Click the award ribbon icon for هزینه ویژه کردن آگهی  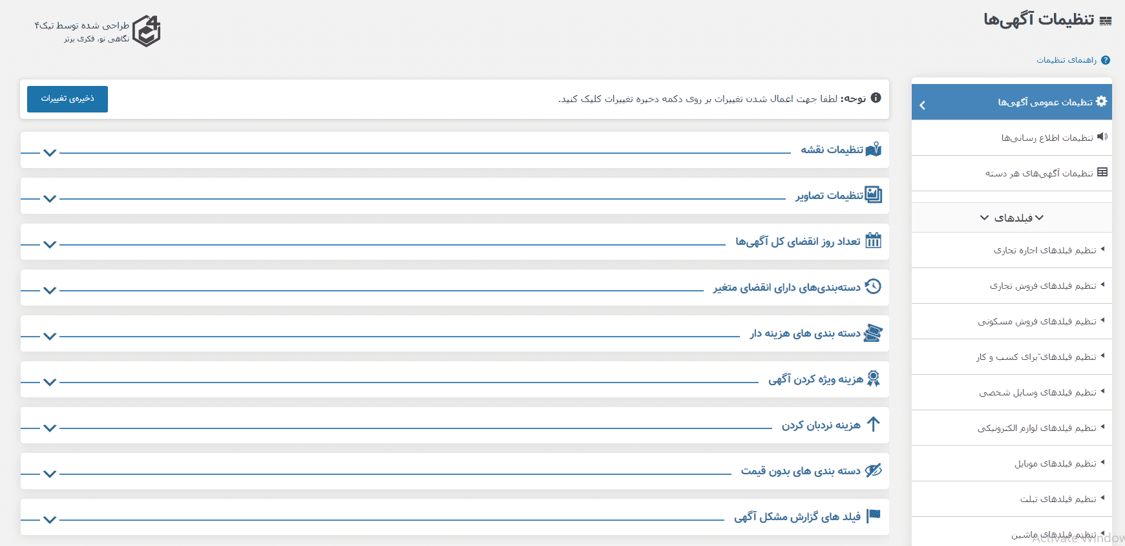click(874, 379)
